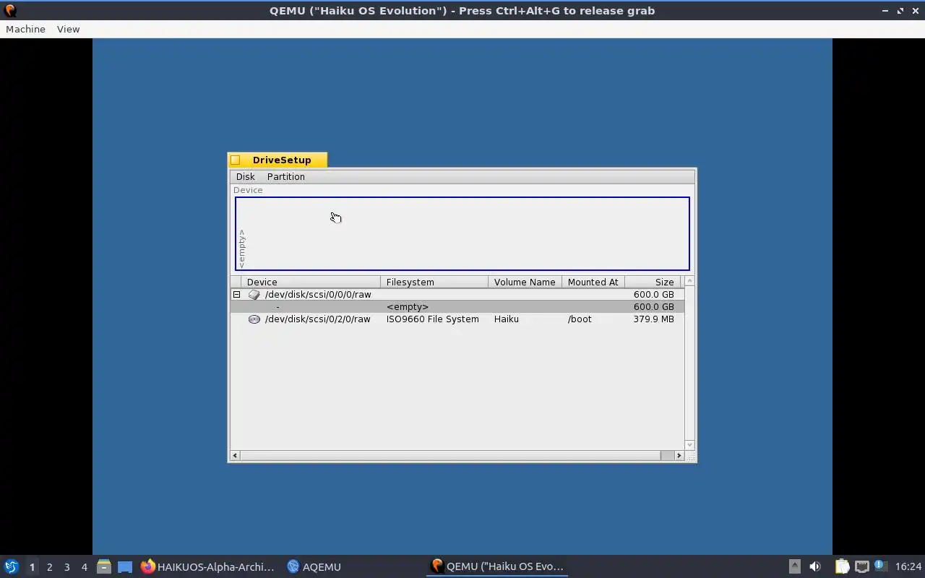Switch to workspace 1

[x=32, y=567]
